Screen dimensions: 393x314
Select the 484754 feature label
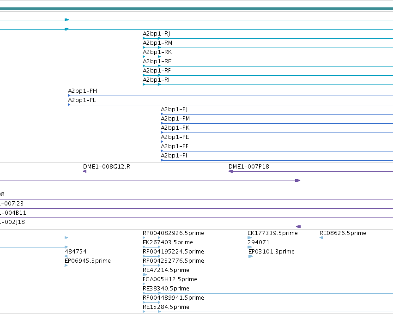point(76,252)
